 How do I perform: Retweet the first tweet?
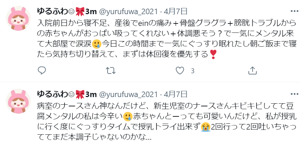point(111,71)
